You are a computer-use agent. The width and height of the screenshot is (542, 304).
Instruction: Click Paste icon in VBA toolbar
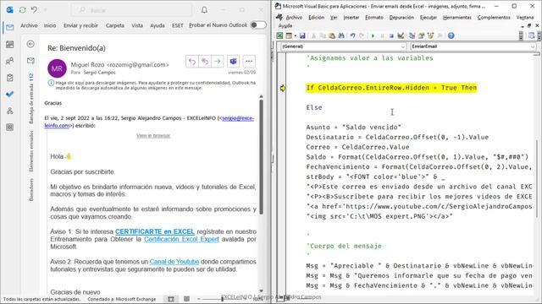[332, 35]
